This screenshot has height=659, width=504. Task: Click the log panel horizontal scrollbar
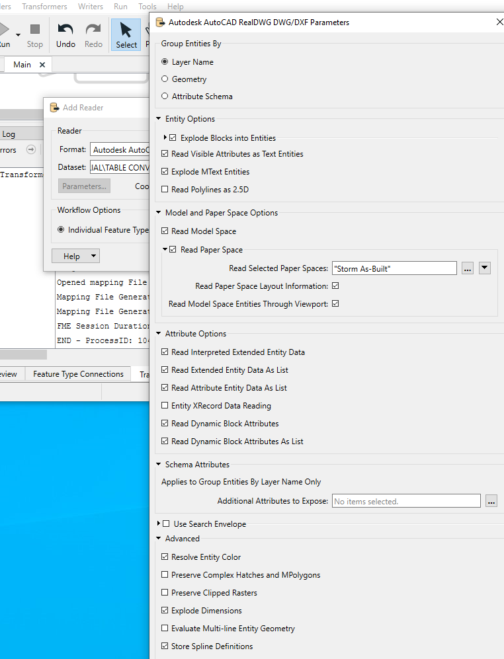click(x=23, y=355)
